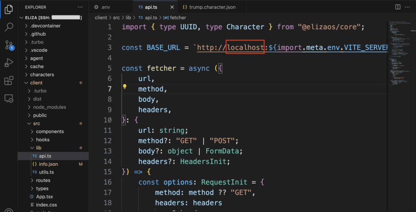The width and height of the screenshot is (416, 212).
Task: Open Source Control view with badge
Action: [9, 45]
